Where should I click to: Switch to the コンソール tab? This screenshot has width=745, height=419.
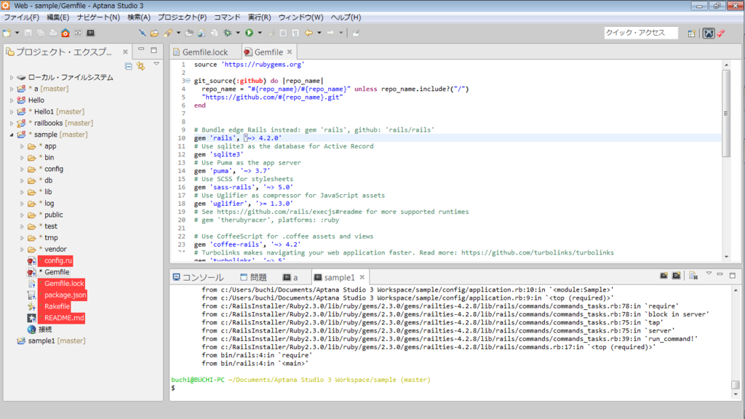click(199, 277)
